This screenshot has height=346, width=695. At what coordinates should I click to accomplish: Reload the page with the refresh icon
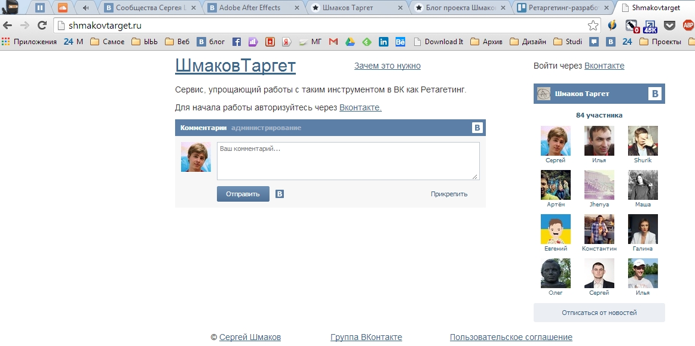point(42,25)
